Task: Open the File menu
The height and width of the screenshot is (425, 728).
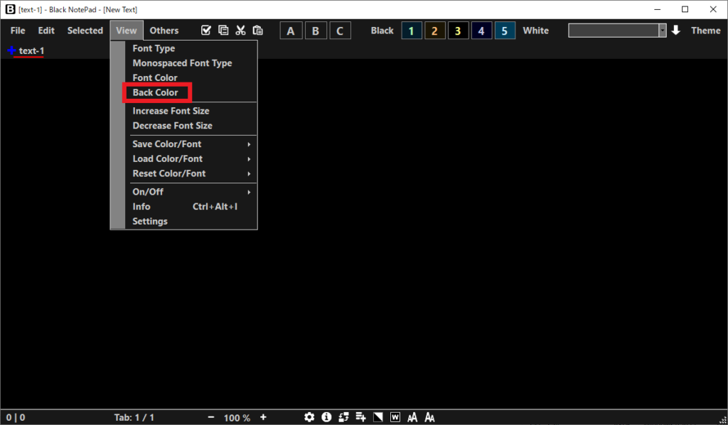Action: (18, 30)
